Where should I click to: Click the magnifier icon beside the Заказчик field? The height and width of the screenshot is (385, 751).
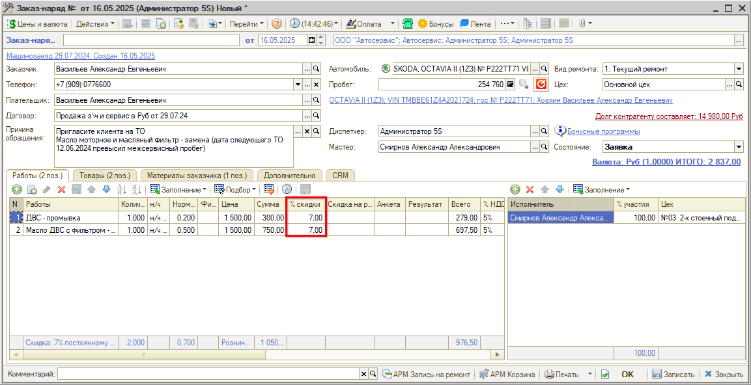click(317, 69)
